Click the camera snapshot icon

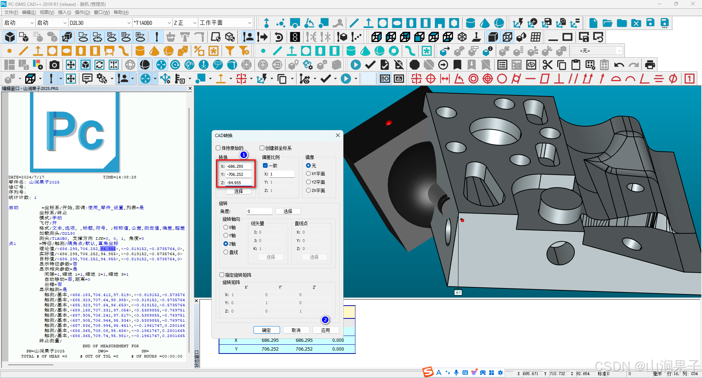[54, 65]
